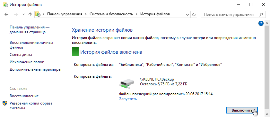
Task: Click the vertical scrollbar up arrow
Action: point(267,23)
